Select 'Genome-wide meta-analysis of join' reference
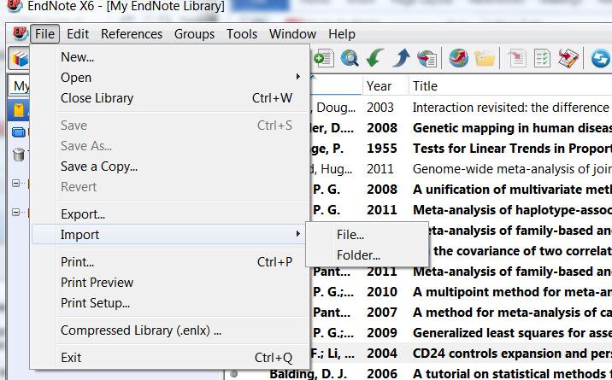The height and width of the screenshot is (380, 612). coord(512,169)
